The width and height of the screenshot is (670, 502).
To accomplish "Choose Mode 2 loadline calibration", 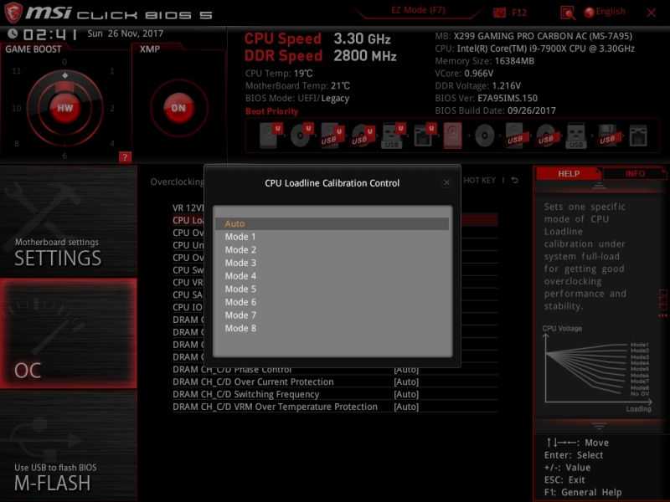I will click(332, 249).
